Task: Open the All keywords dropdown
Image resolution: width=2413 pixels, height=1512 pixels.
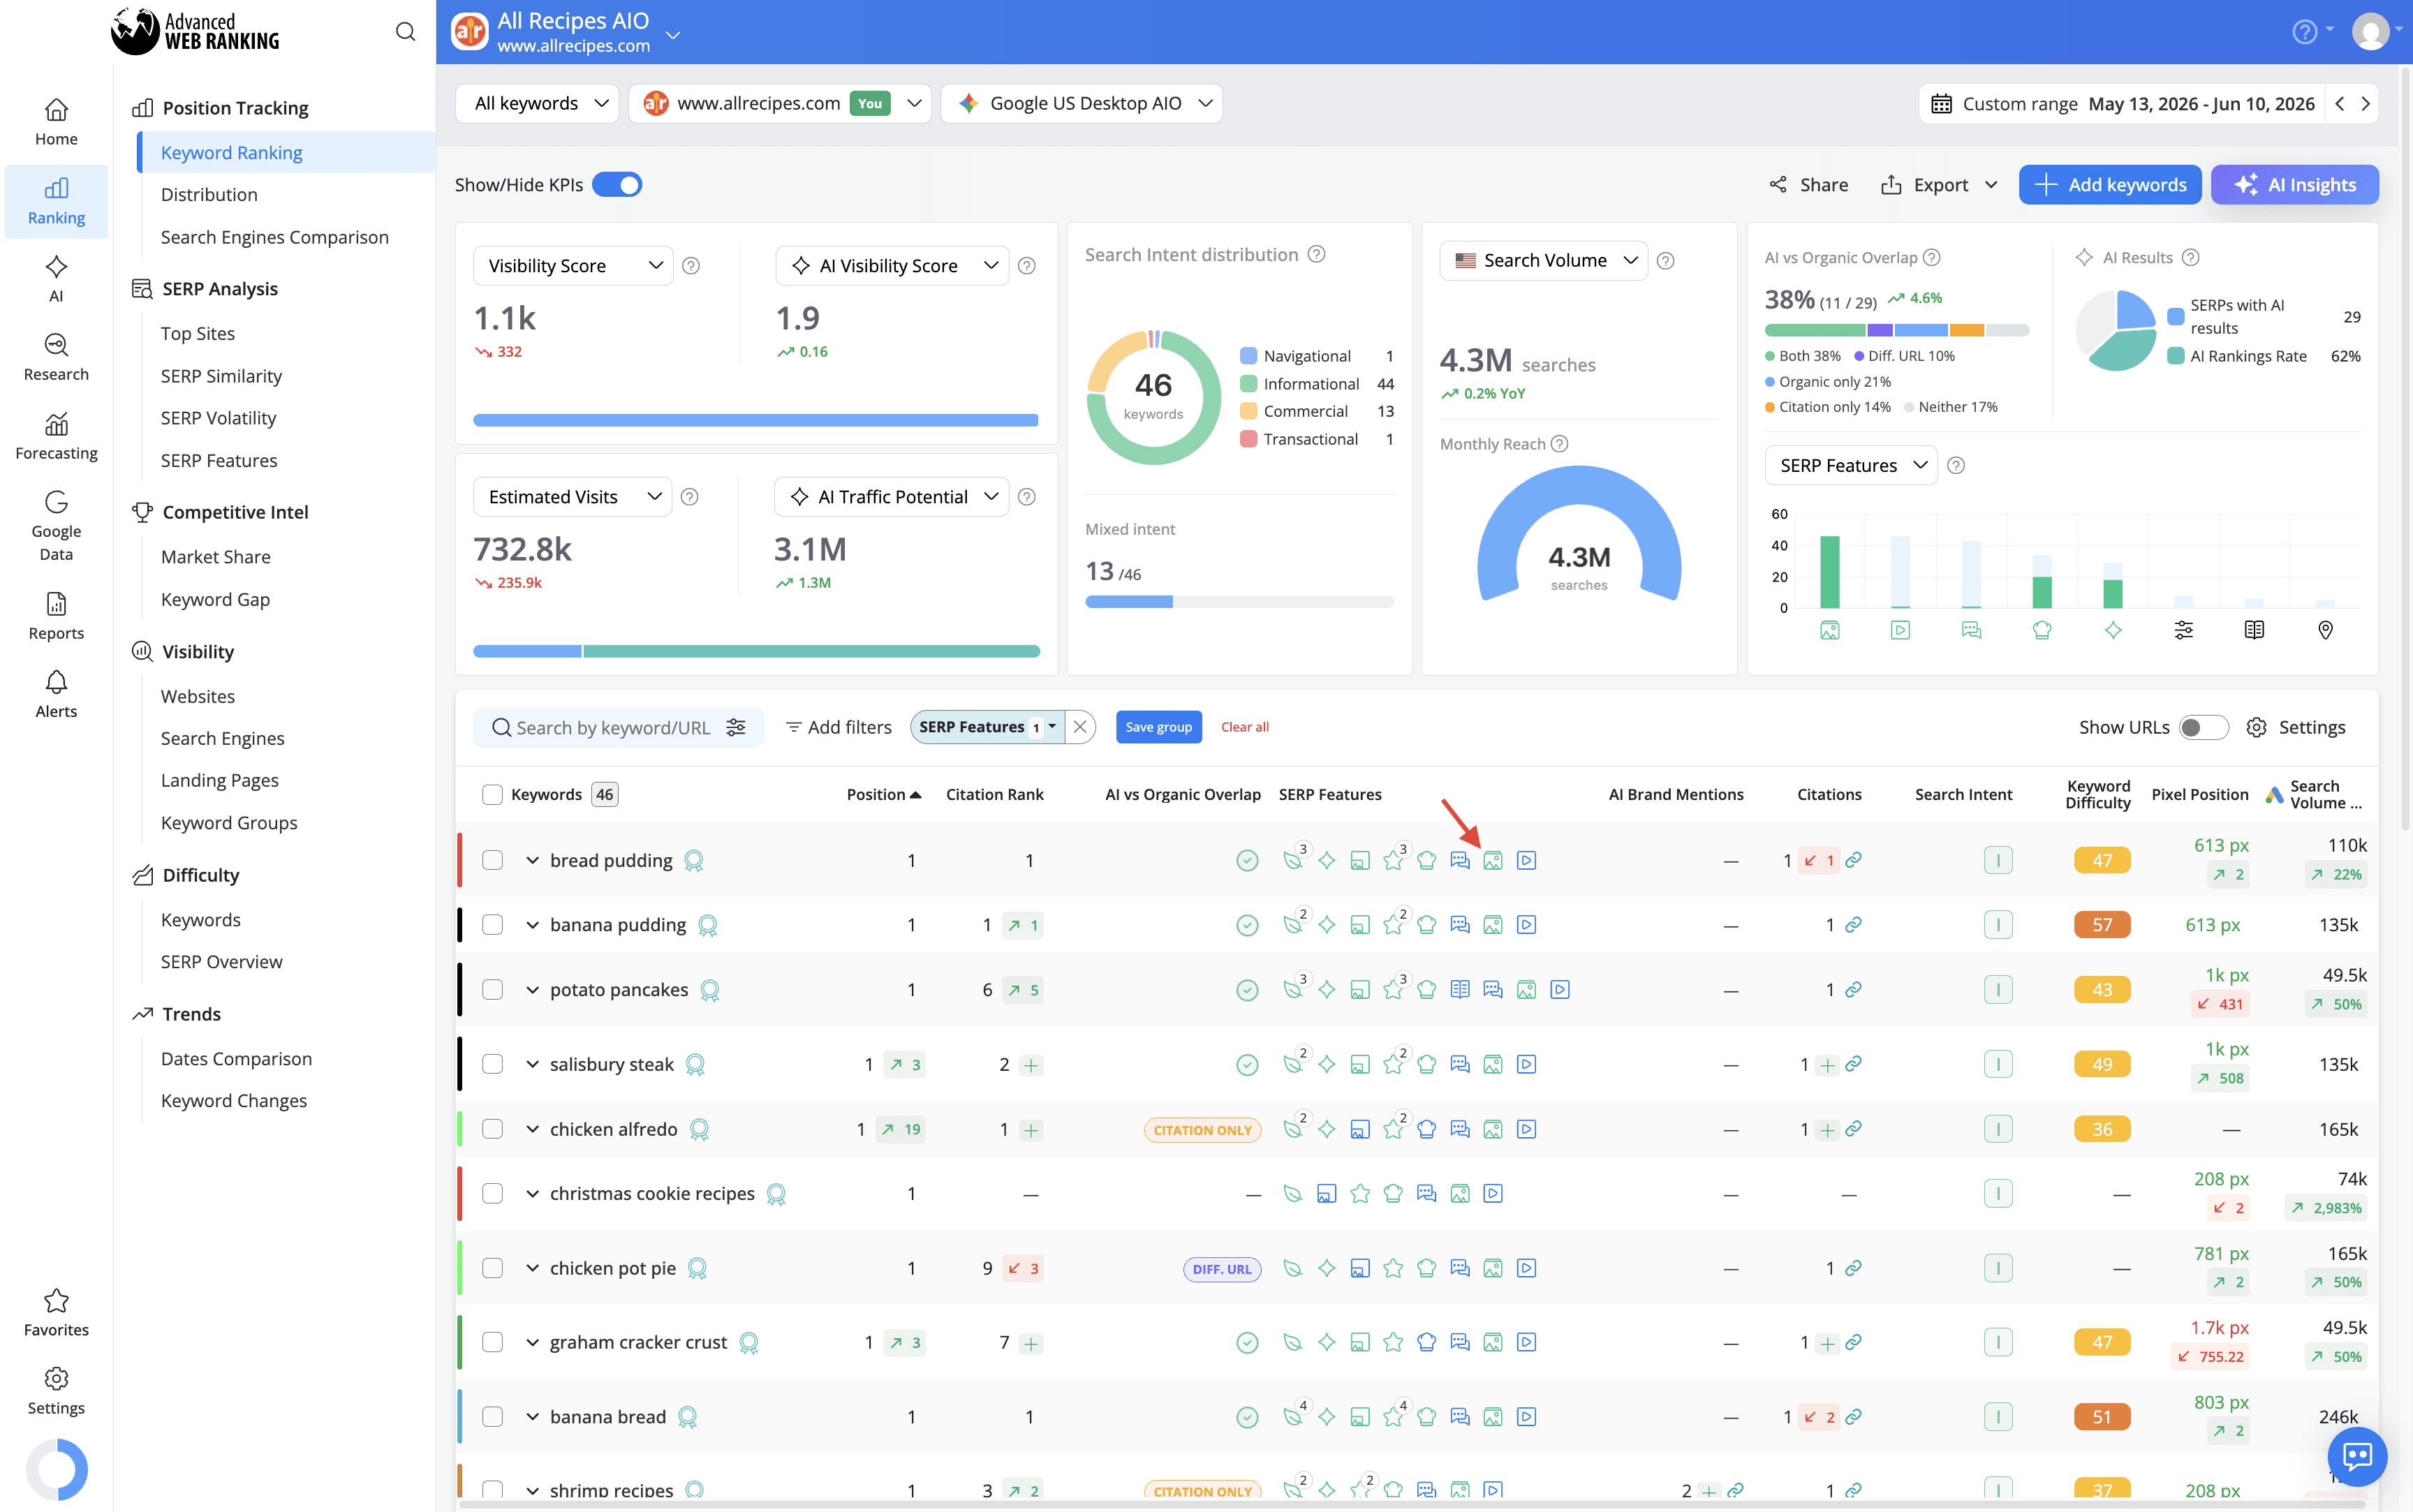Action: (537, 103)
